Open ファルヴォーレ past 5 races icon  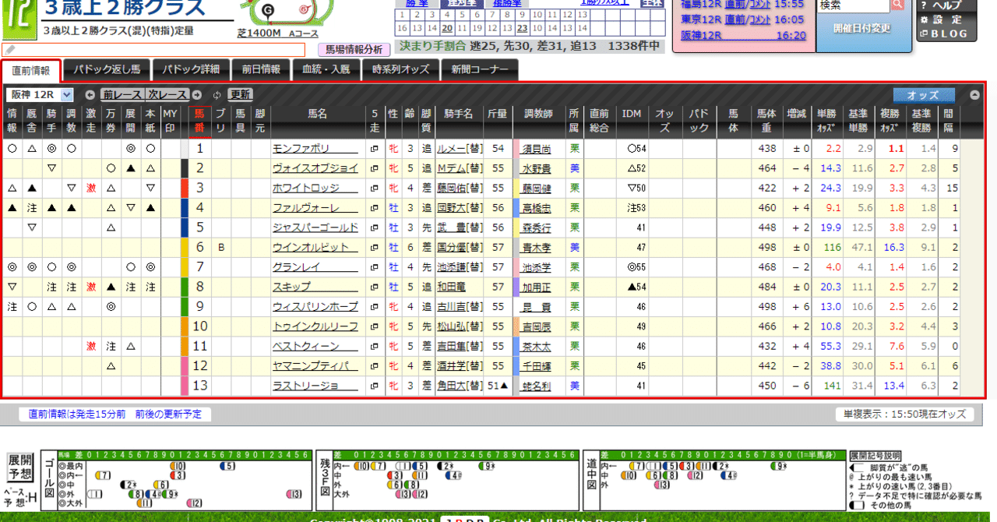375,208
